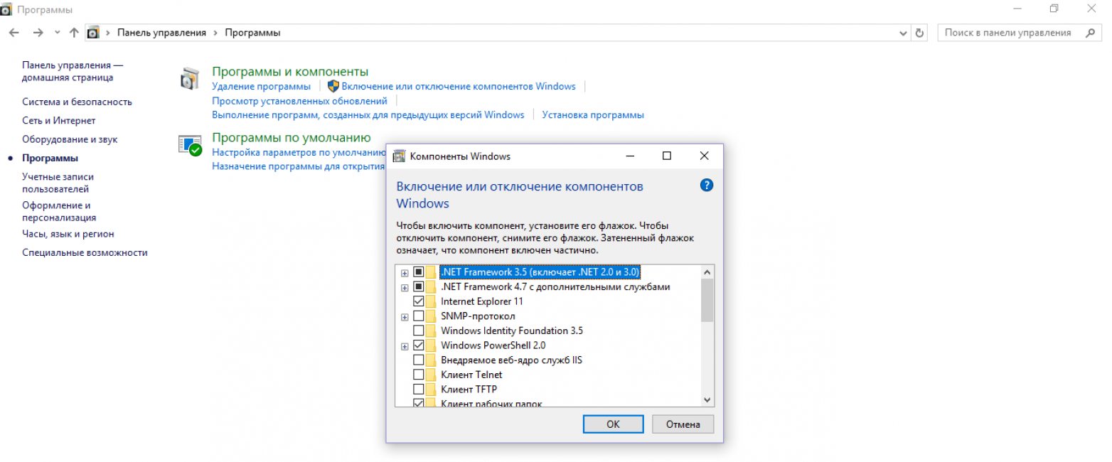Click the Default Programs icon
This screenshot has height=462, width=1112.
click(190, 146)
